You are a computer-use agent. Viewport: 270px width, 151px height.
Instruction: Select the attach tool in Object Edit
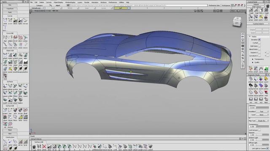pyautogui.click(x=5, y=55)
